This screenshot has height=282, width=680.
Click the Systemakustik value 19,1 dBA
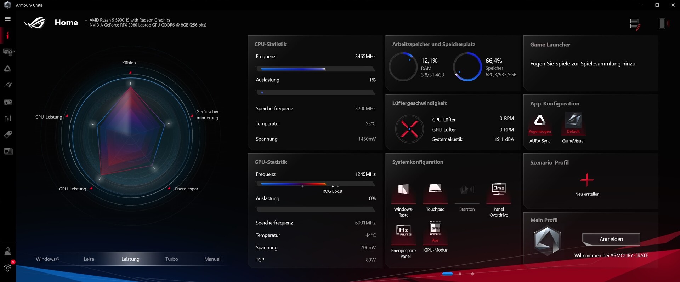pyautogui.click(x=504, y=139)
